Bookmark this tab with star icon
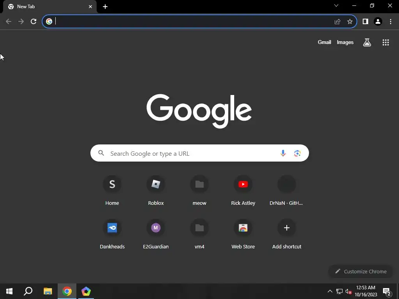Screen dimensions: 399x299 point(350,21)
